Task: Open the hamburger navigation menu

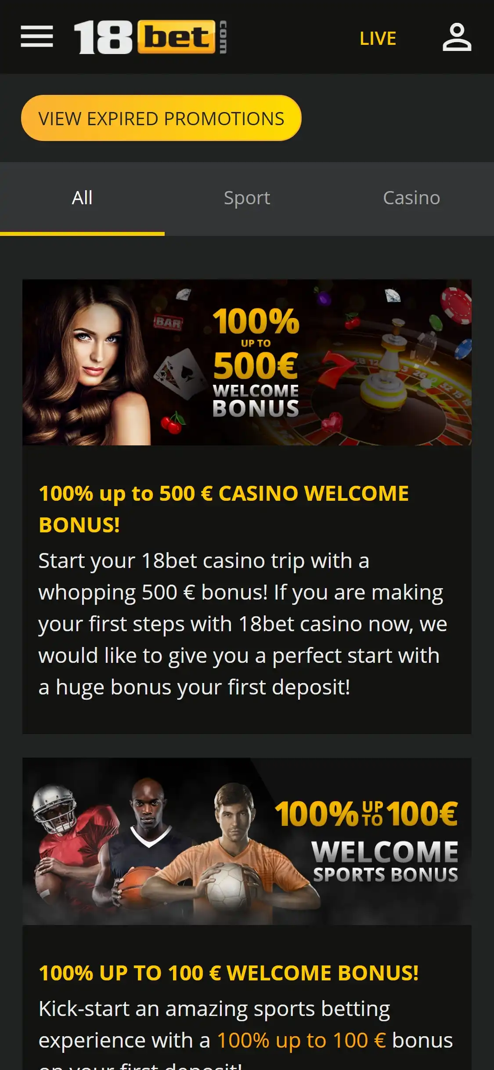Action: (37, 36)
